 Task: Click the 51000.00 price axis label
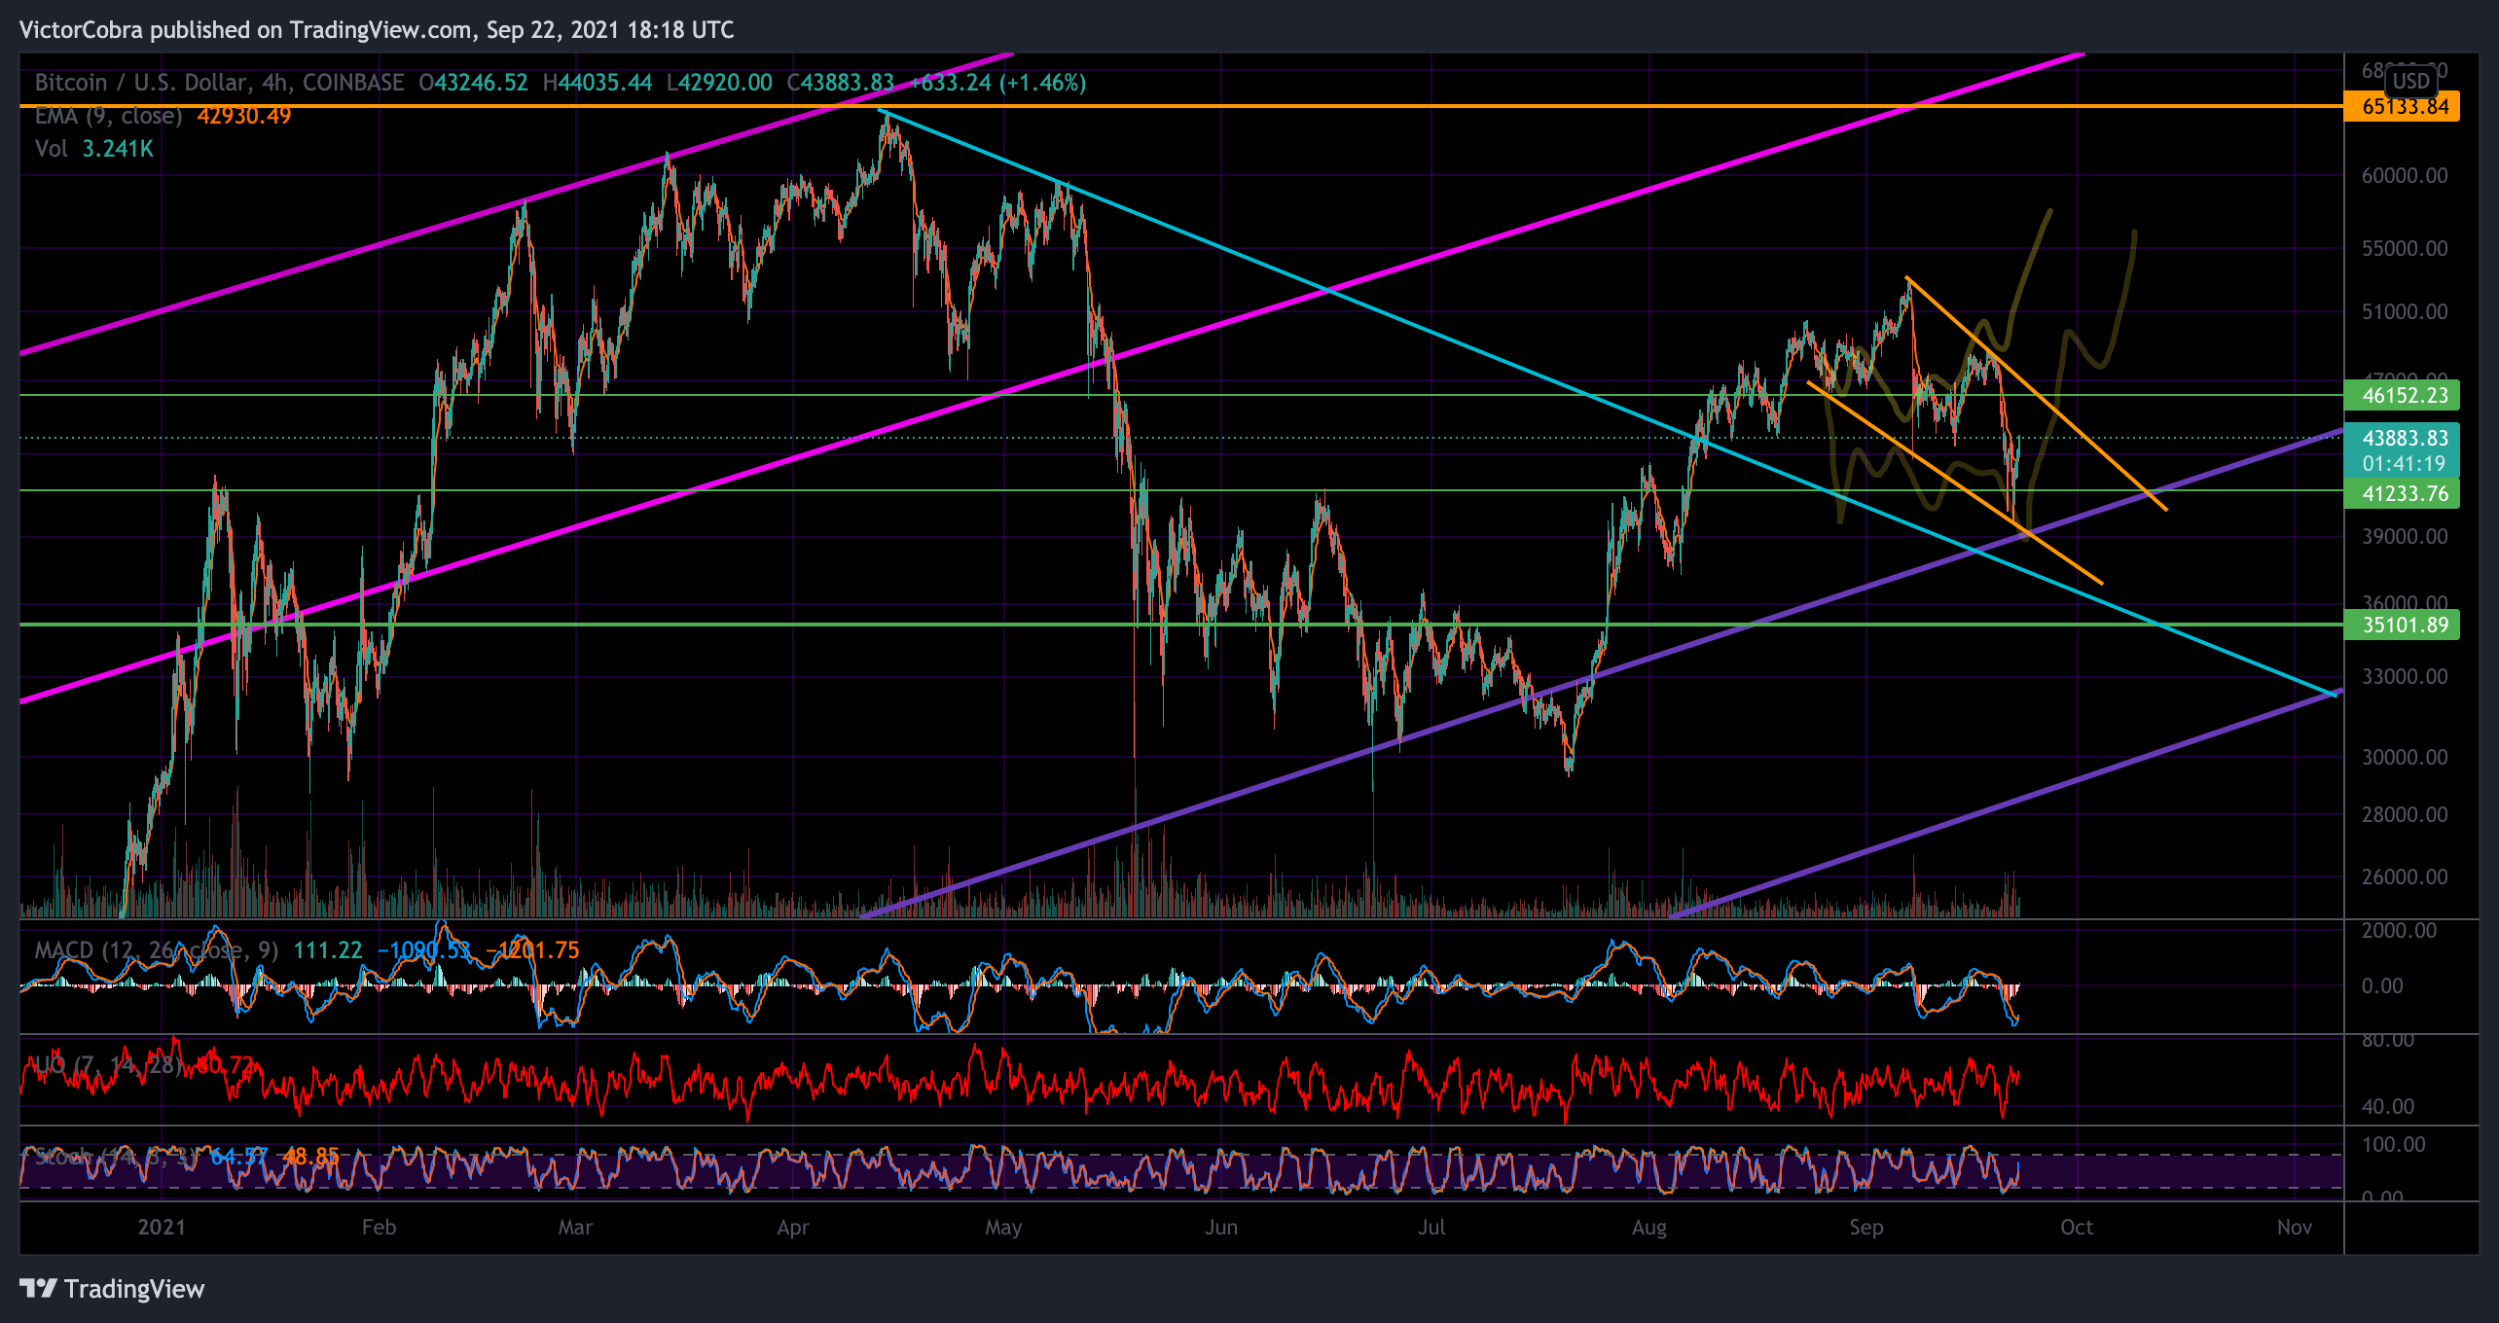[2405, 312]
